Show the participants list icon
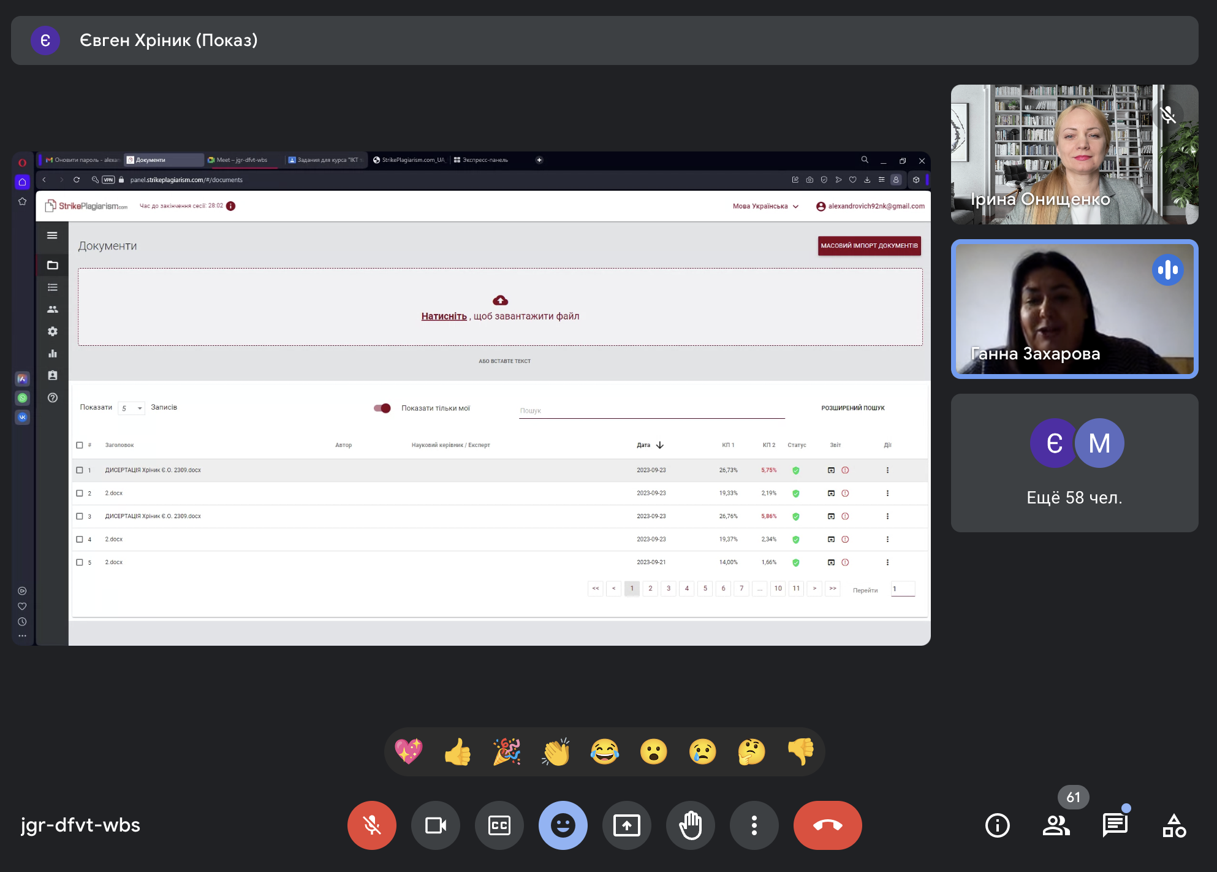 click(x=1056, y=825)
